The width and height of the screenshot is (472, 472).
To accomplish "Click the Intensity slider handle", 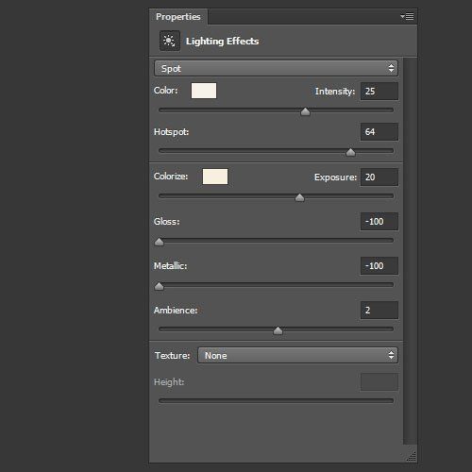I will point(305,111).
